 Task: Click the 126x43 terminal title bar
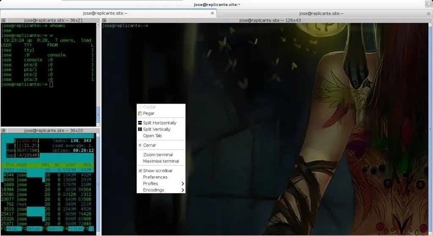(267, 20)
